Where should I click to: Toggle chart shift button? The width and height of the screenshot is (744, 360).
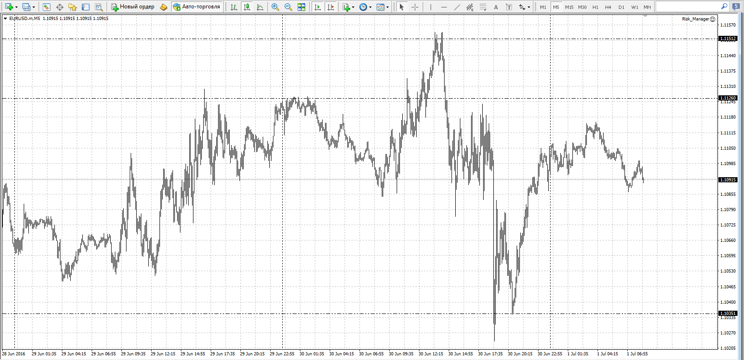[x=331, y=7]
